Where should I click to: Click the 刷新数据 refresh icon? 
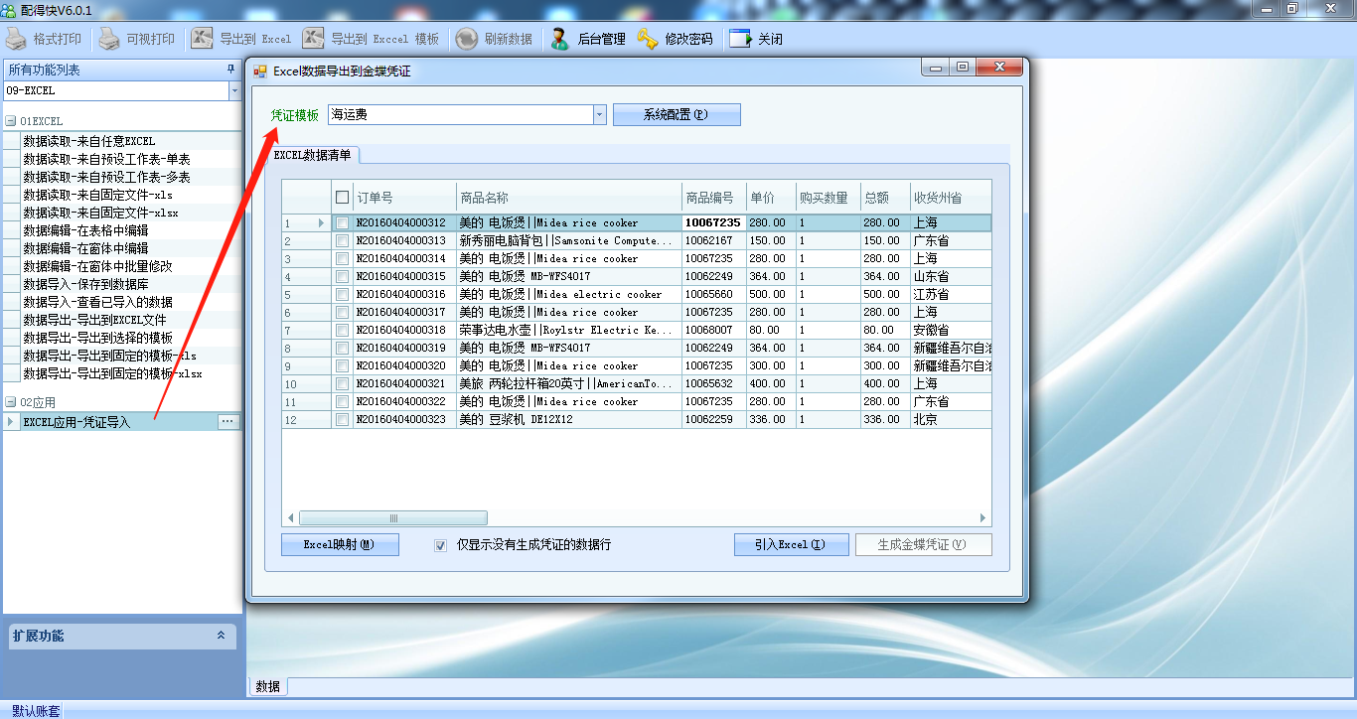(x=467, y=39)
